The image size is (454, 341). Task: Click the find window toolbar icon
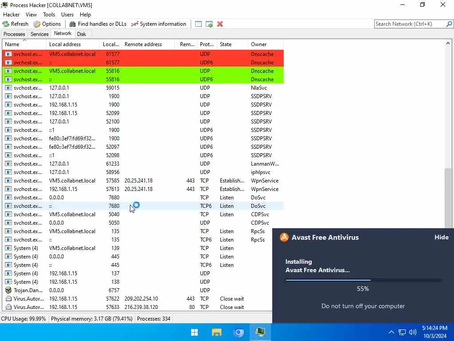198,24
